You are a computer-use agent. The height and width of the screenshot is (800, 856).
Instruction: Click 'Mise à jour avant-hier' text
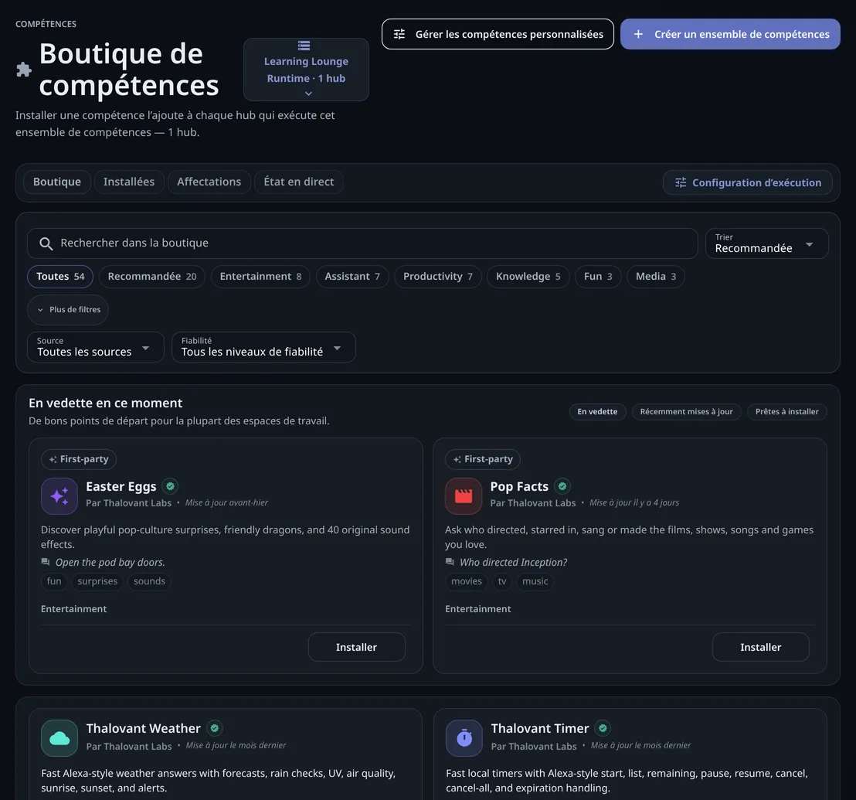pyautogui.click(x=226, y=502)
